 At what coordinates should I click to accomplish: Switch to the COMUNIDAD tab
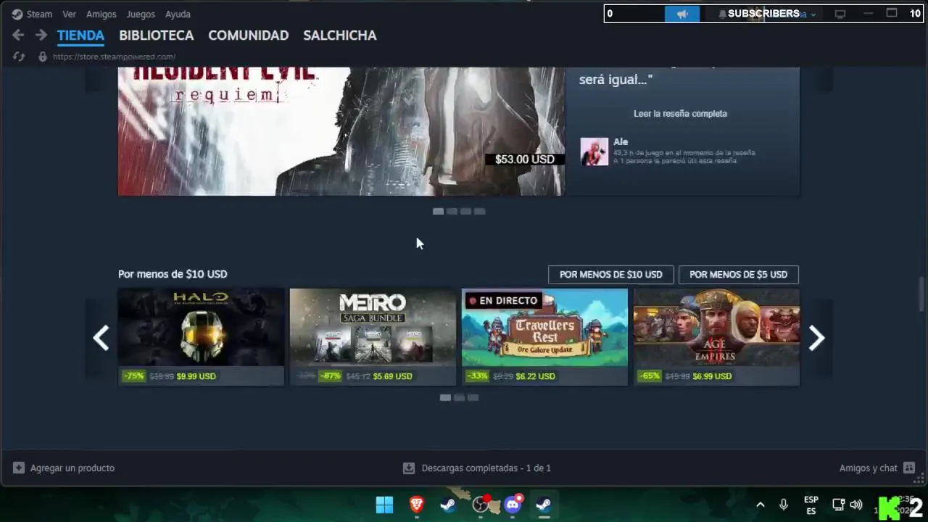[248, 35]
